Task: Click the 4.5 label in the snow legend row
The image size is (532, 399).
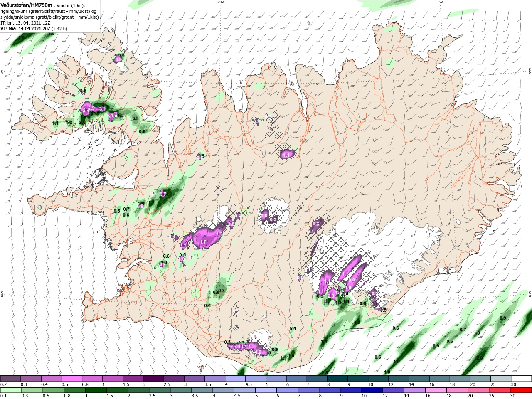Action: pos(249,384)
